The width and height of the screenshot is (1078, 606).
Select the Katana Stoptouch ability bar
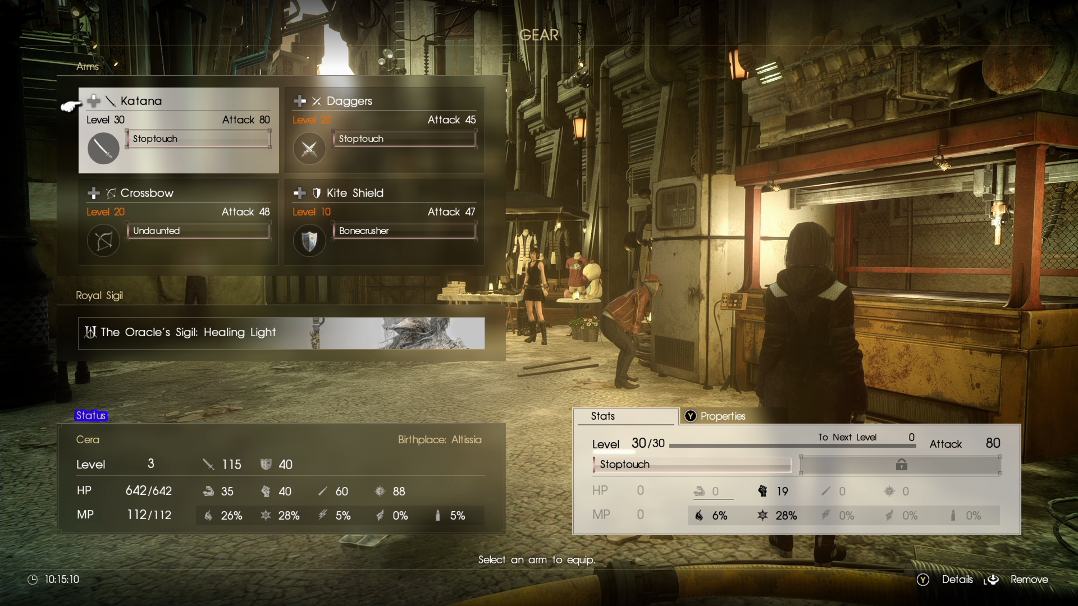point(199,139)
